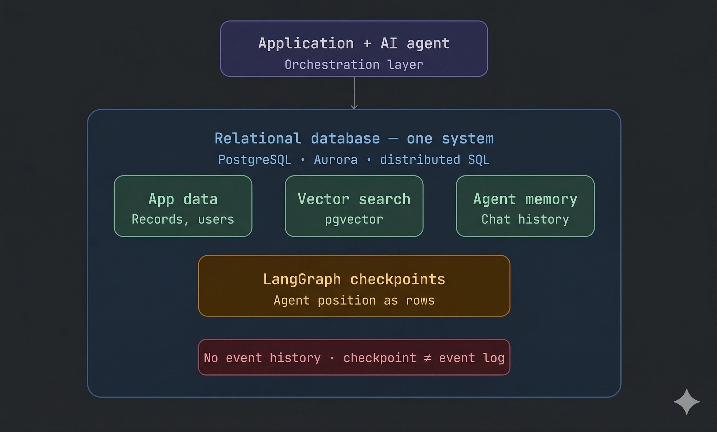Click the sparkle star icon in the corner
Image resolution: width=717 pixels, height=432 pixels.
click(x=686, y=402)
